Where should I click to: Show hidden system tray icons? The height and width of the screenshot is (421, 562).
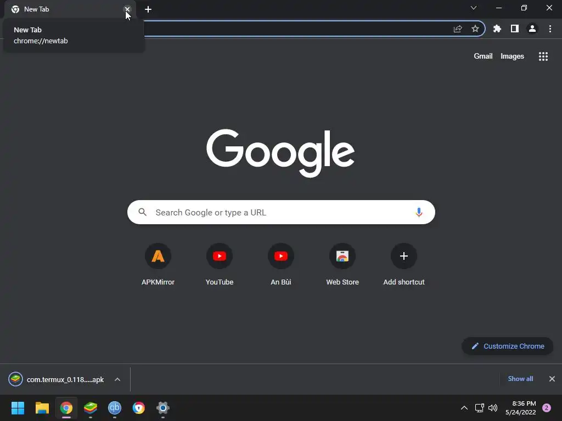(x=464, y=408)
